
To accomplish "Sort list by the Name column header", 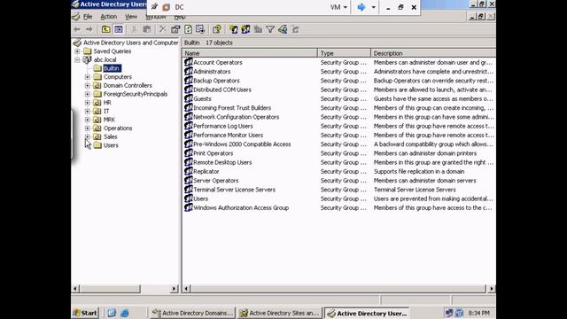I will point(250,53).
